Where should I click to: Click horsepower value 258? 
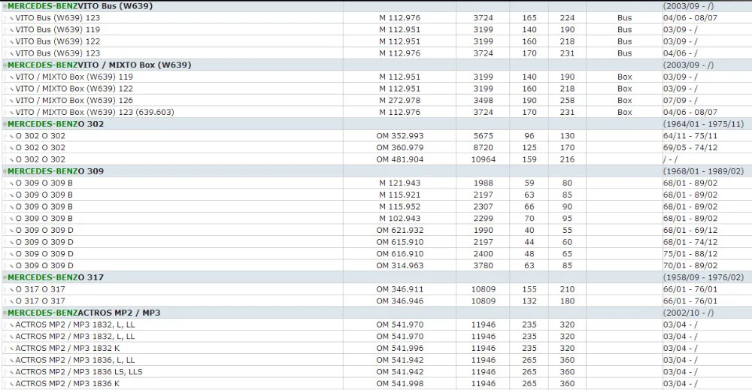pyautogui.click(x=567, y=101)
